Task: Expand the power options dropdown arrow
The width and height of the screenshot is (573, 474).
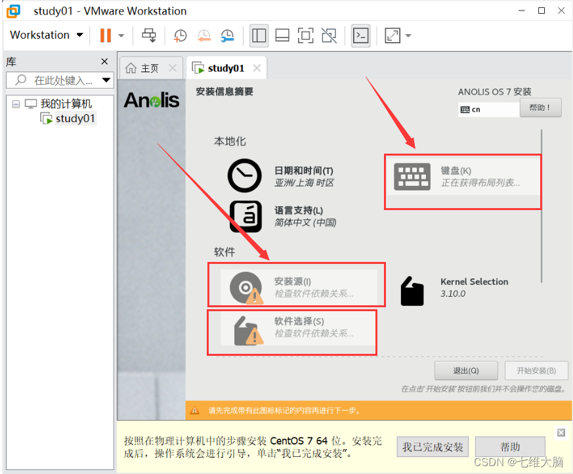Action: tap(121, 36)
